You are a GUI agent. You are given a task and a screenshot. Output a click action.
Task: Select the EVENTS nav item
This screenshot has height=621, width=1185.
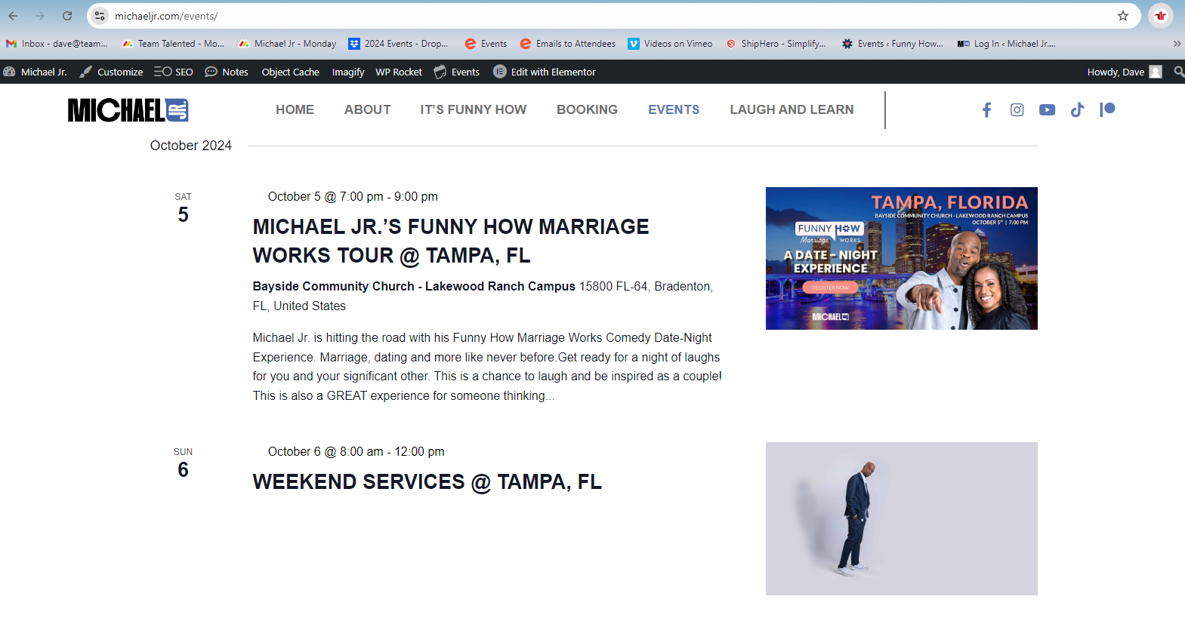(674, 109)
